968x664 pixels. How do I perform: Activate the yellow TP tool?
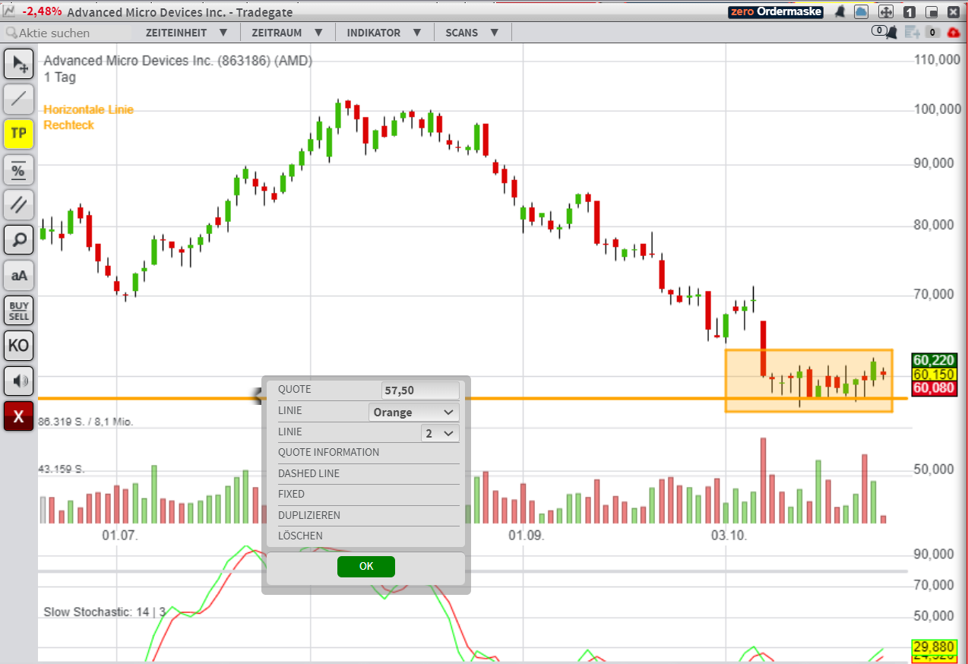18,134
